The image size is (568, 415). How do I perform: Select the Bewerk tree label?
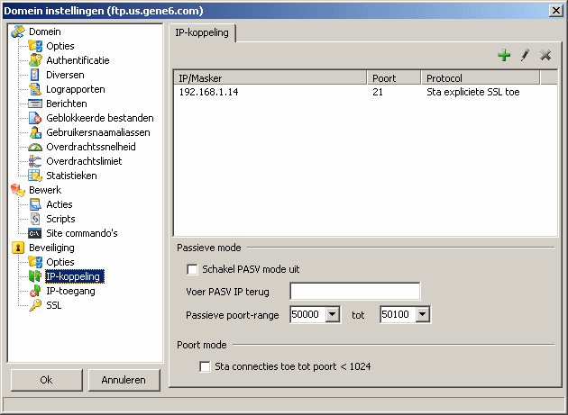point(45,190)
